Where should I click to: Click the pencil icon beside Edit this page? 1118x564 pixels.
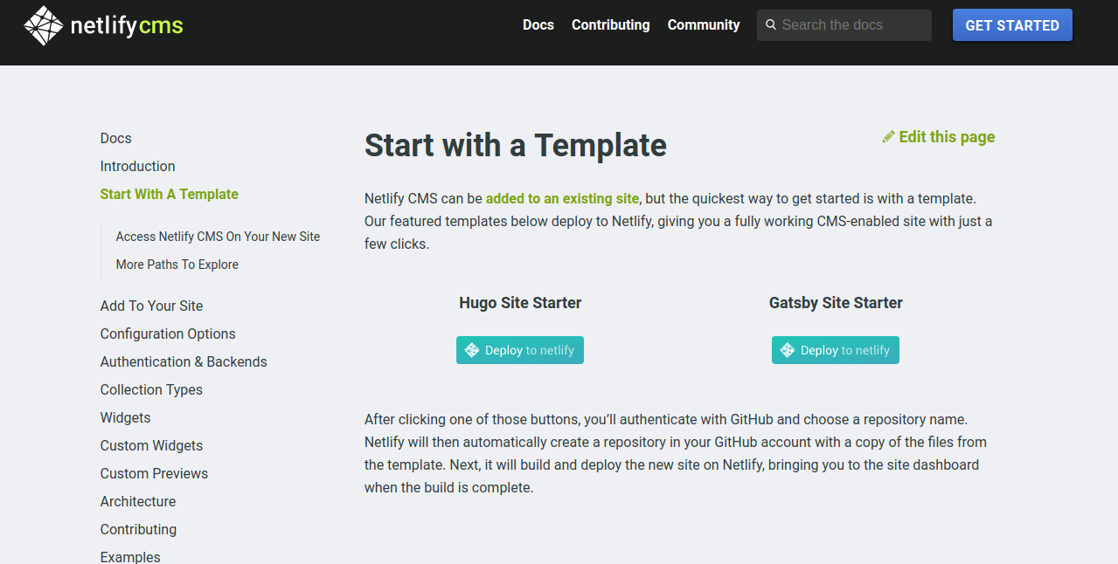pyautogui.click(x=888, y=137)
